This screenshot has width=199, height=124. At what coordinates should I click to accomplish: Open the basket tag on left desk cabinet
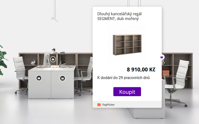(39, 78)
